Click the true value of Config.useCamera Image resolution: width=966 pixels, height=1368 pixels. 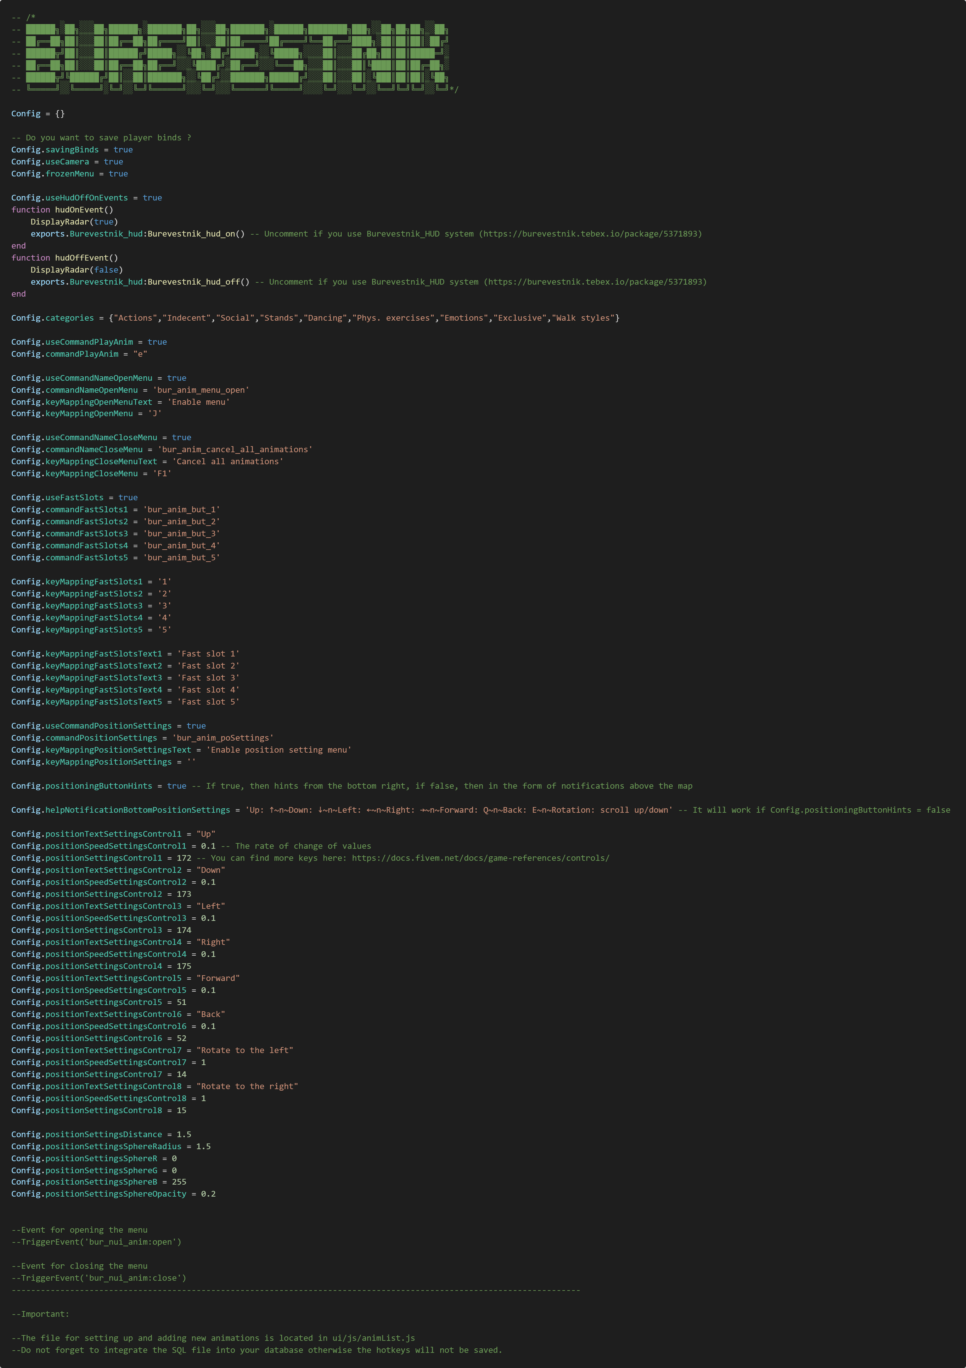[x=113, y=162]
